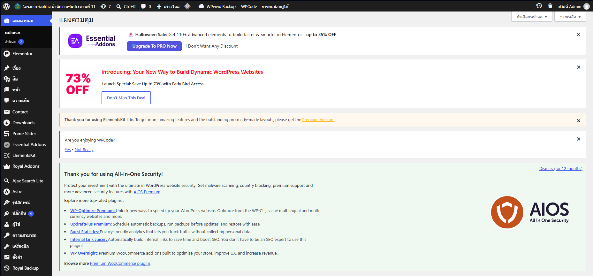This screenshot has height=276, width=593.
Task: Close the 73% OFF promo notice
Action: 579,67
